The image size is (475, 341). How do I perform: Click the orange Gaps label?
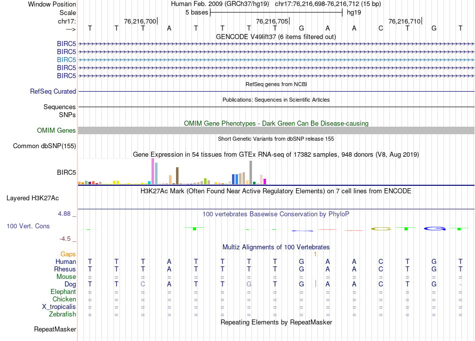click(x=68, y=254)
